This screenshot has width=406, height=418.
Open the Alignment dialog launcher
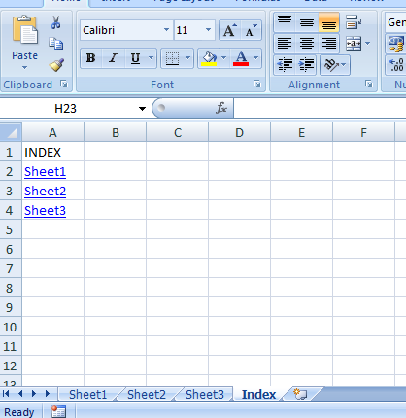point(369,84)
